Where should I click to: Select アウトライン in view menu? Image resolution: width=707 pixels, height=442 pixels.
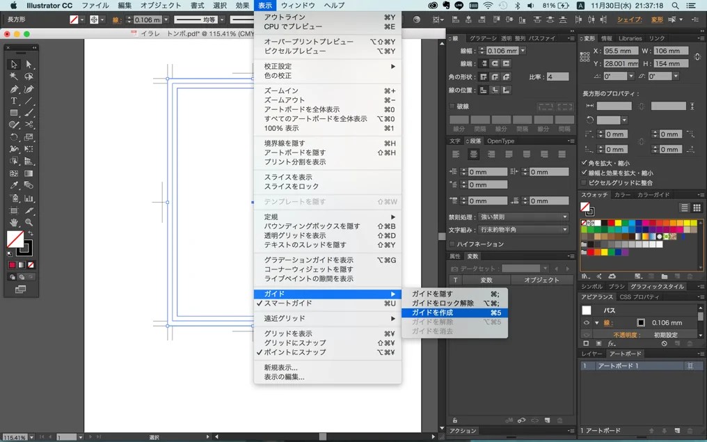pyautogui.click(x=327, y=17)
